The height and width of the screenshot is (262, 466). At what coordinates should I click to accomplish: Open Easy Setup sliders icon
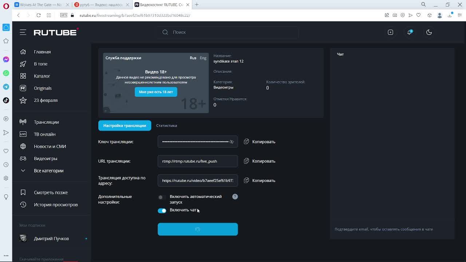click(x=460, y=15)
